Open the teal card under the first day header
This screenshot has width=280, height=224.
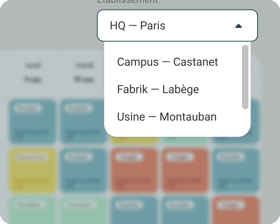(x=32, y=122)
